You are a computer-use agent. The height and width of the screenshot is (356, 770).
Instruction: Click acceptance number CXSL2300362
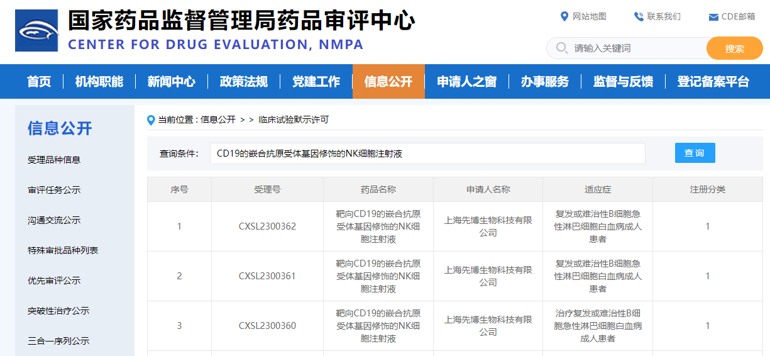point(267,226)
